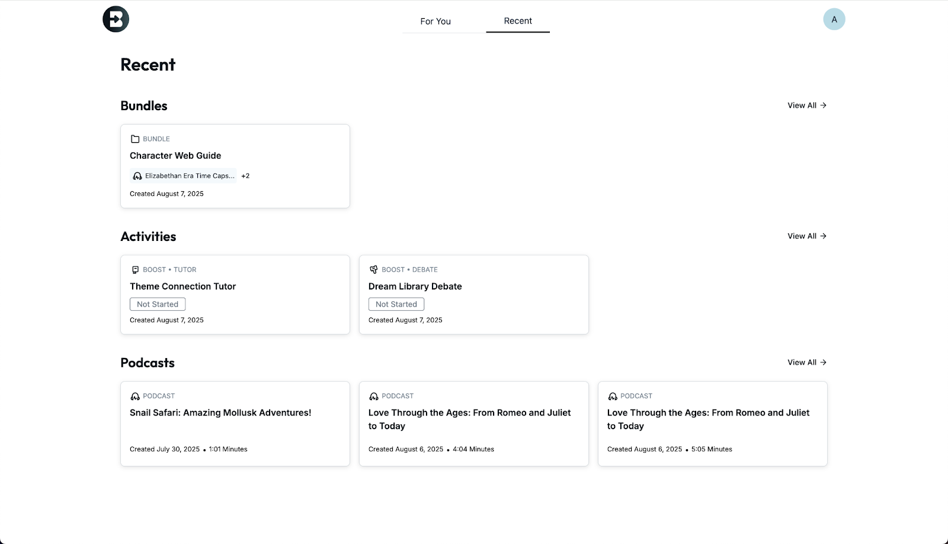The height and width of the screenshot is (544, 948).
Task: Click headphone icon on the 5:05 minutes podcast
Action: (x=613, y=397)
